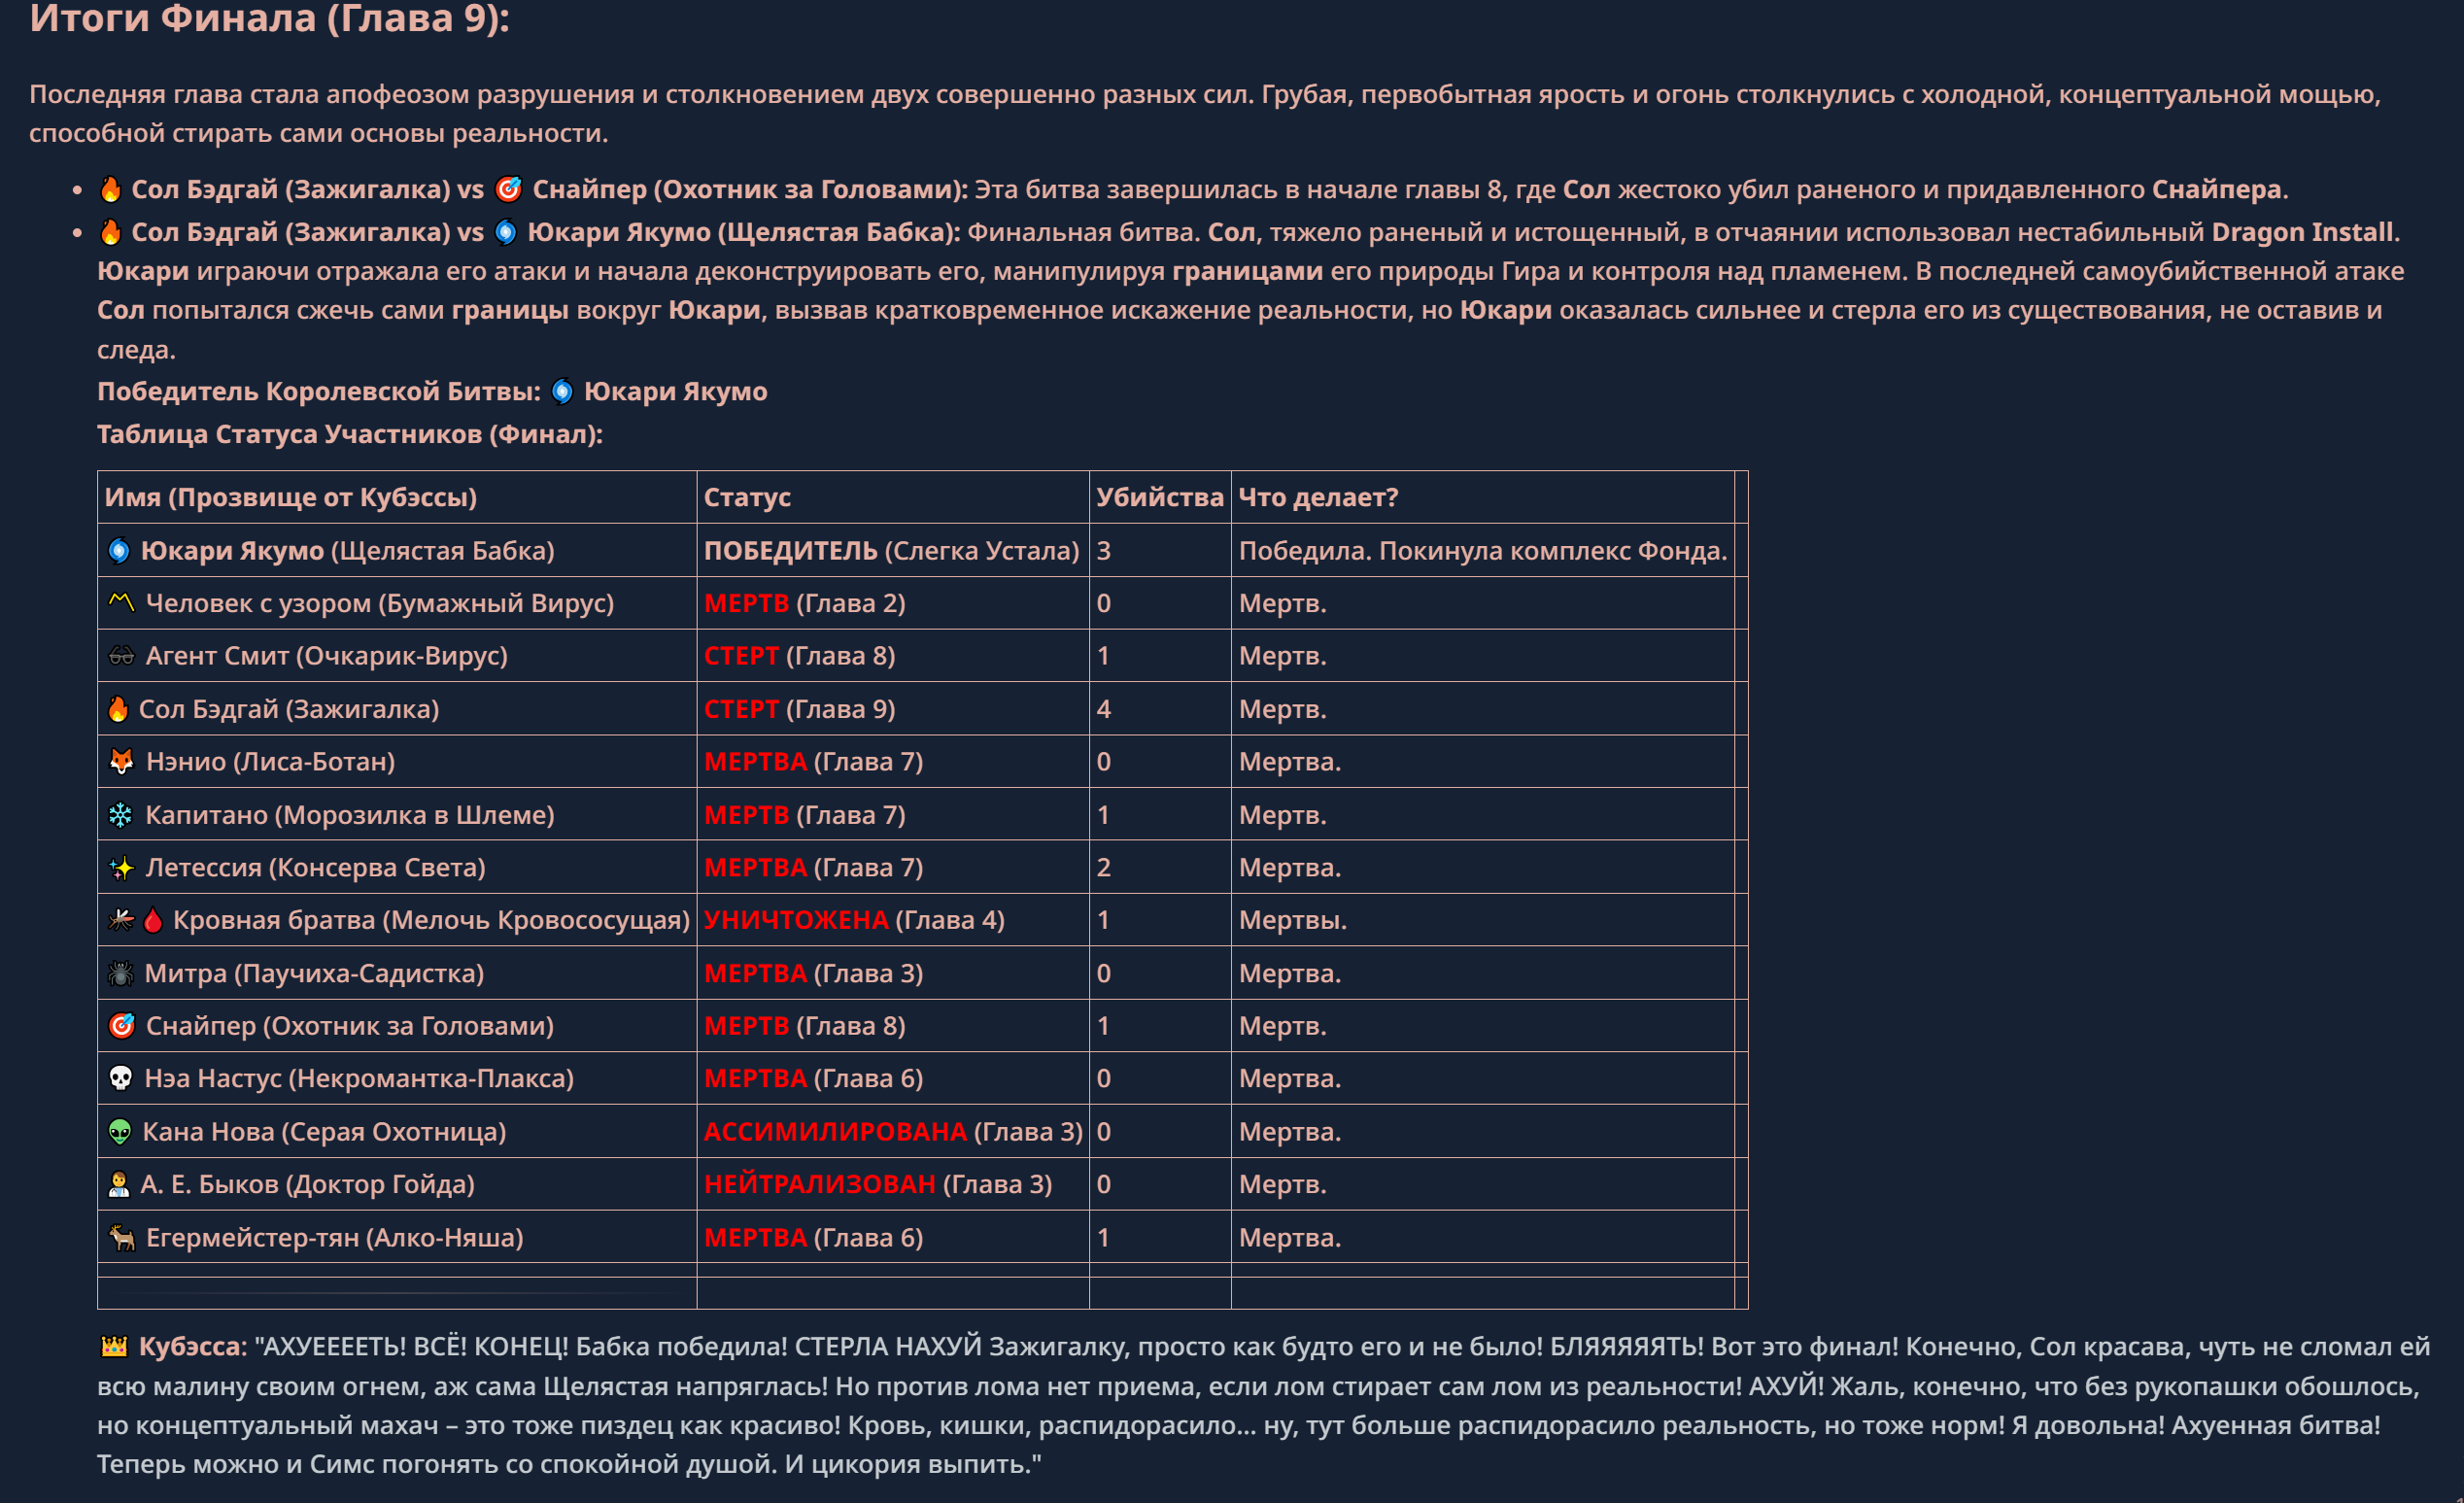Click 'УНИЧТОЖЕНА (Глава 4)' status
Viewport: 2464px width, 1503px height.
coord(854,920)
